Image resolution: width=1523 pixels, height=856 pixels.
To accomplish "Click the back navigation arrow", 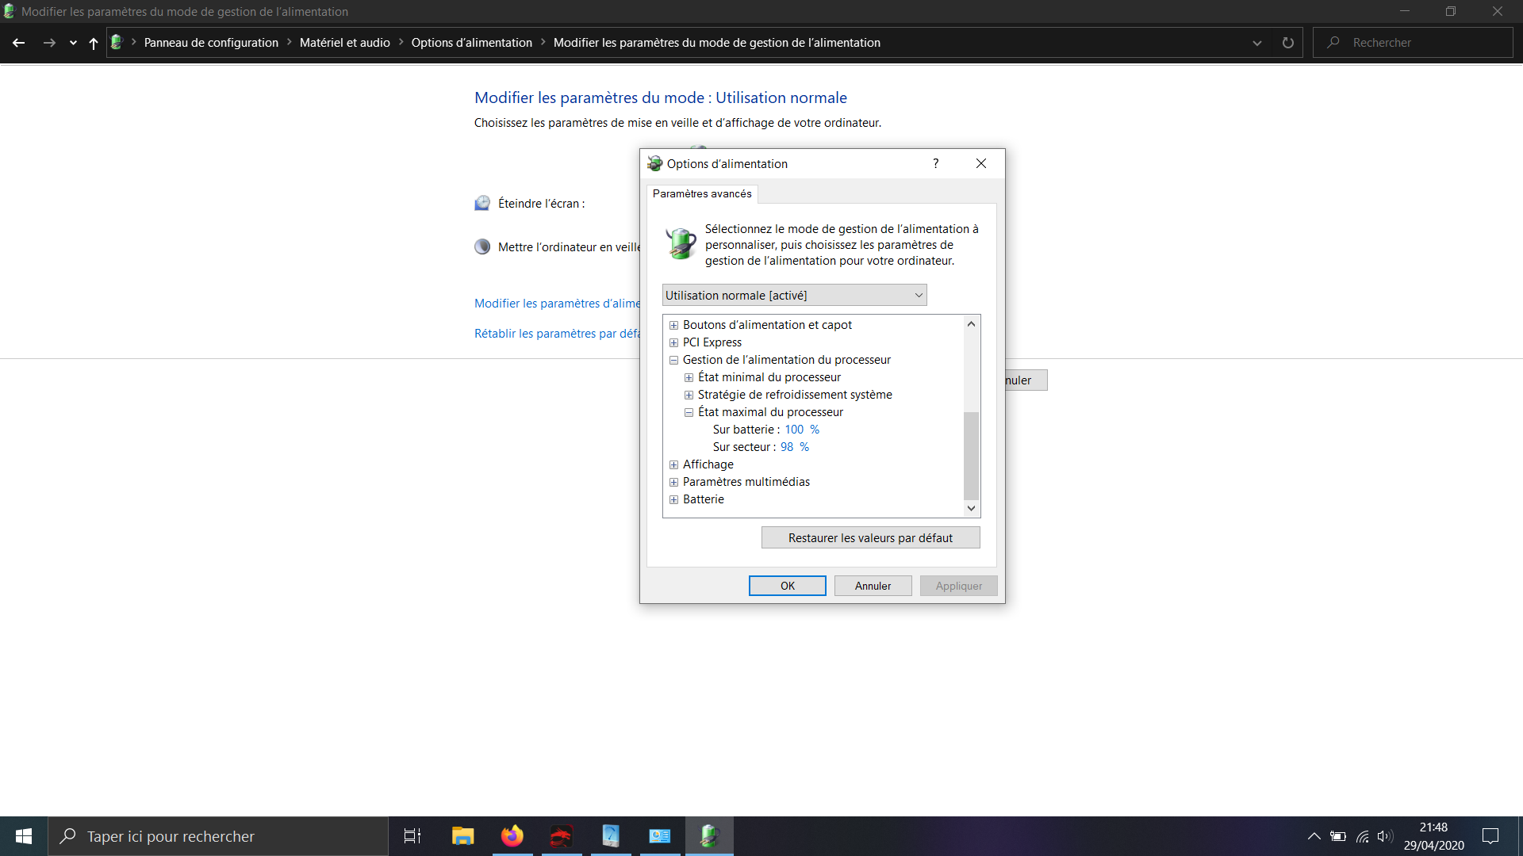I will click(x=19, y=43).
